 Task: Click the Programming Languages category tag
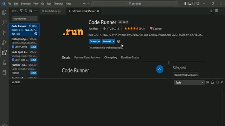(x=186, y=75)
